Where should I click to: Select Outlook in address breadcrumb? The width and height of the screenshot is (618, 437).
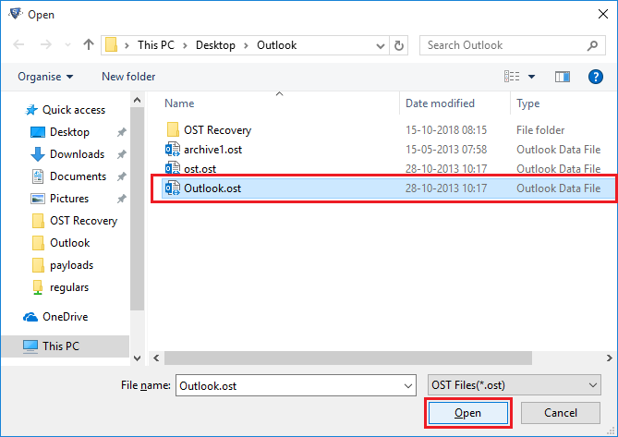coord(277,45)
